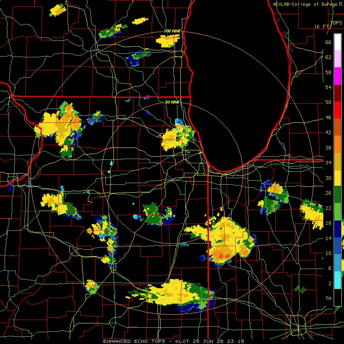Select the bright red legend swatch
Viewport: 344px width, 344px height.
click(x=338, y=110)
